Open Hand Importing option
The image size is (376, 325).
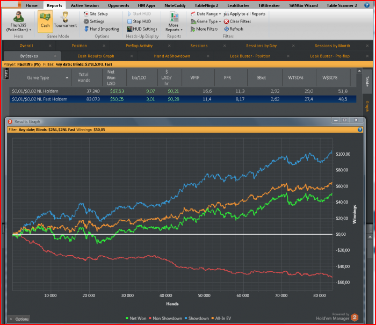point(102,29)
